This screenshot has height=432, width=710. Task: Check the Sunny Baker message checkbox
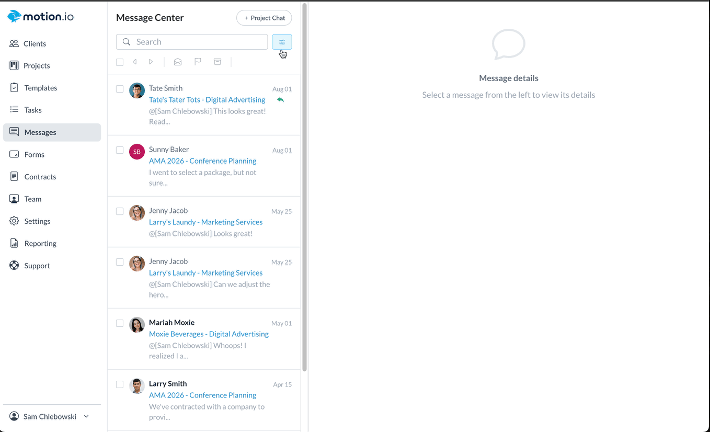(120, 150)
